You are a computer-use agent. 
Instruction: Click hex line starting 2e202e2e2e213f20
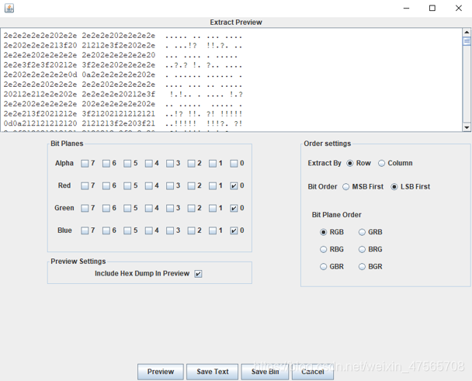[x=123, y=46]
